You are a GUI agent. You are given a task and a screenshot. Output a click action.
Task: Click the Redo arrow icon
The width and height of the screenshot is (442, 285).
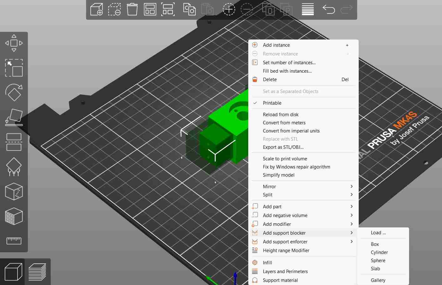pos(347,9)
